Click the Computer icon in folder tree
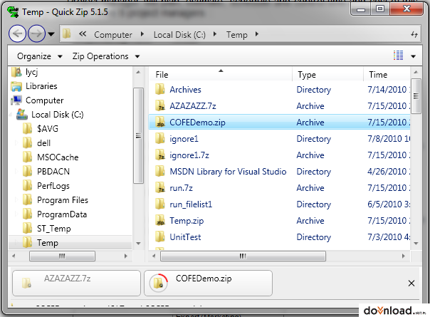The width and height of the screenshot is (430, 317). [16, 100]
